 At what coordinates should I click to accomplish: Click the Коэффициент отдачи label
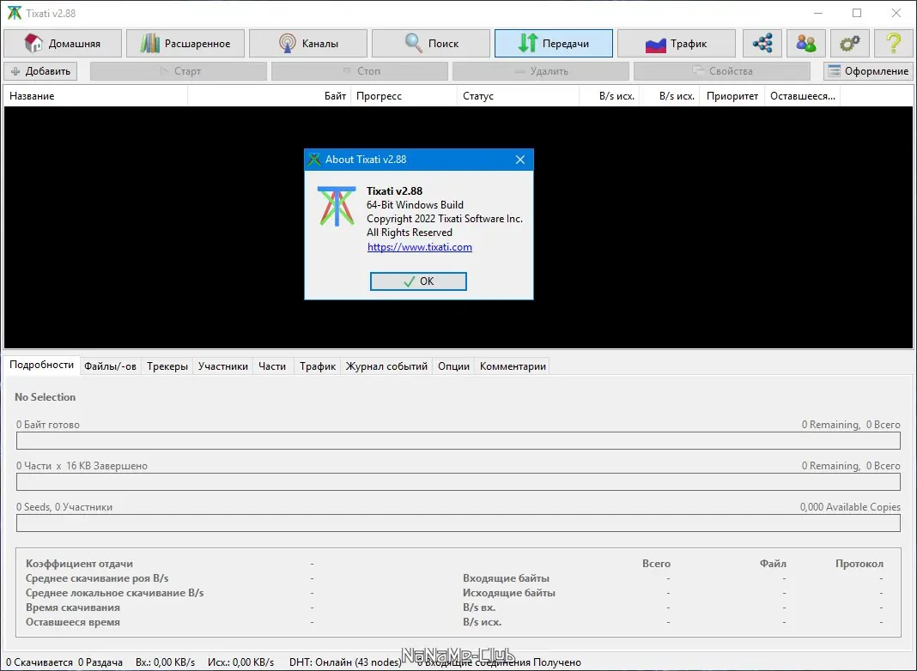click(79, 564)
